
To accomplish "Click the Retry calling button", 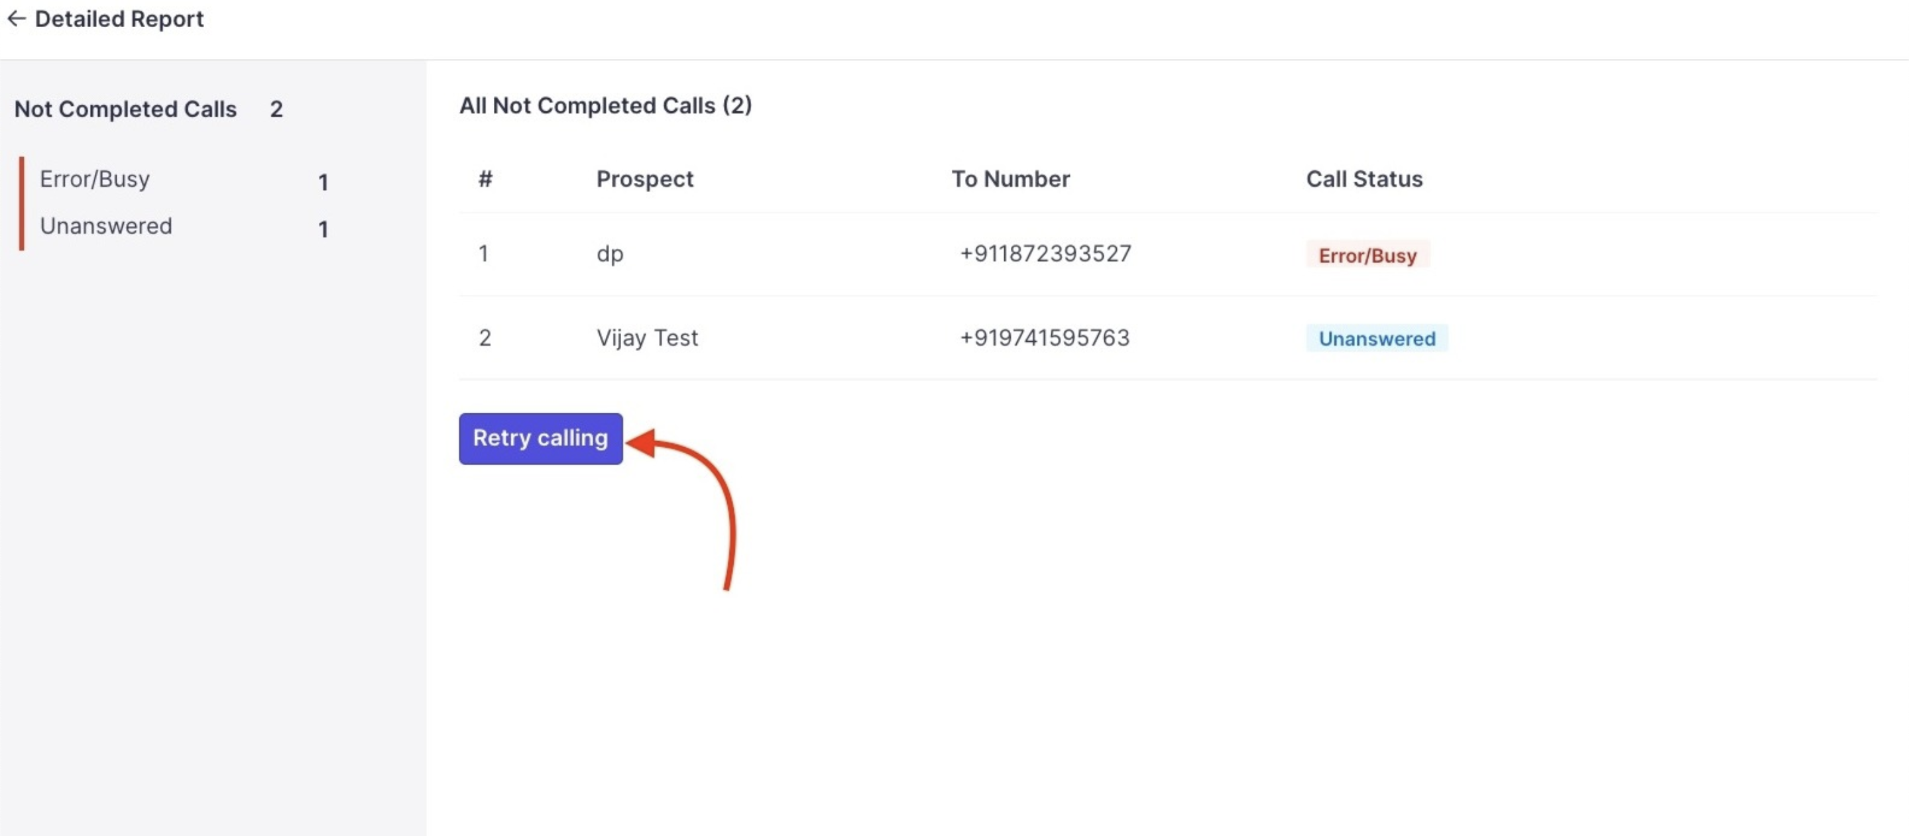I will tap(540, 439).
